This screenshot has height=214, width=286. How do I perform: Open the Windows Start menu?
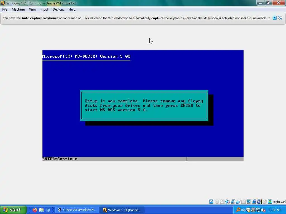pyautogui.click(x=13, y=210)
